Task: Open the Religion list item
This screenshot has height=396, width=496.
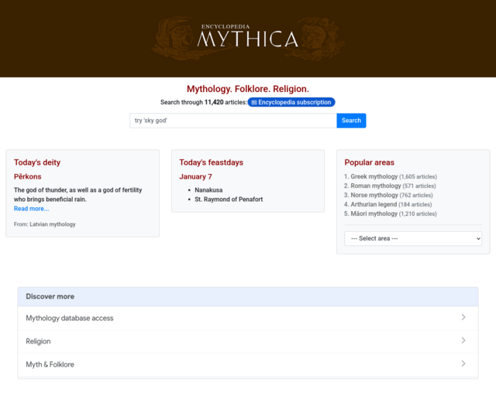Action: [x=248, y=341]
